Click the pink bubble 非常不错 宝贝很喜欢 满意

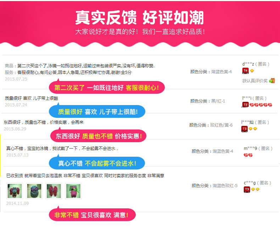[92, 215]
